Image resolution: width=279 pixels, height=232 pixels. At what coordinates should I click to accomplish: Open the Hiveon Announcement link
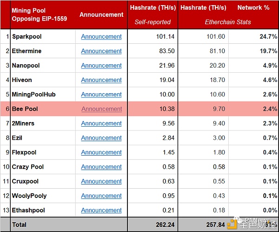click(x=101, y=80)
